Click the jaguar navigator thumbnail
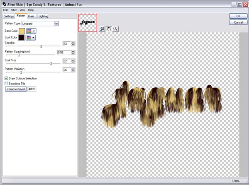The width and height of the screenshot is (249, 185). (x=88, y=23)
